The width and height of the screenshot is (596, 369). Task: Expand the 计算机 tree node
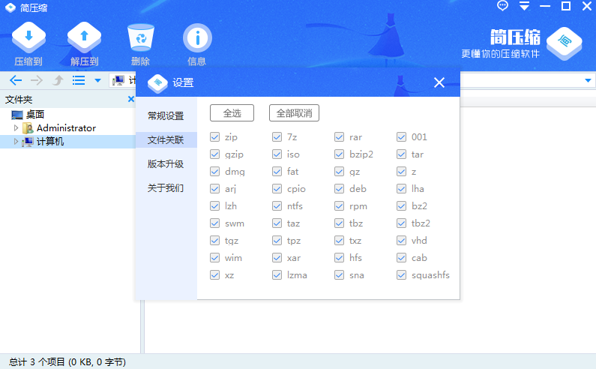[x=16, y=142]
